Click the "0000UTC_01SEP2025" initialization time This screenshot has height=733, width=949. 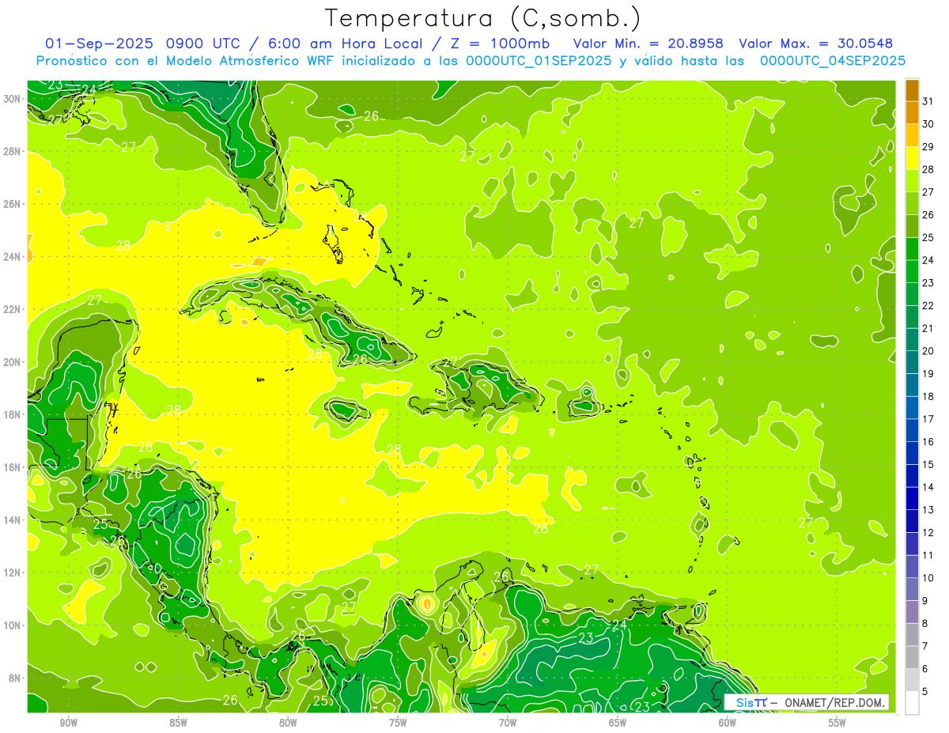(x=538, y=60)
